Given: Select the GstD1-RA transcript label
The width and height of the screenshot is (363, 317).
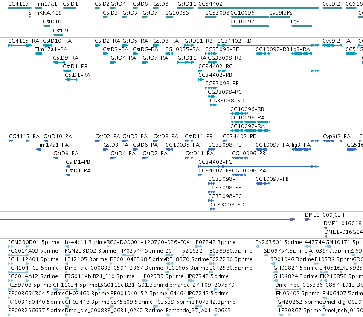Looking at the screenshot, I should 78,75.
